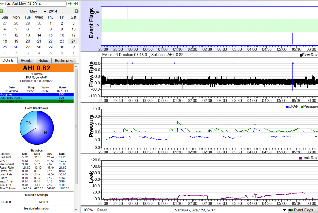The width and height of the screenshot is (318, 213).
Task: Go to next day with right arrow
Action: 70,4
